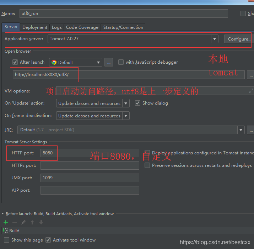Open the Logs tab
254x249 pixels.
pyautogui.click(x=57, y=27)
